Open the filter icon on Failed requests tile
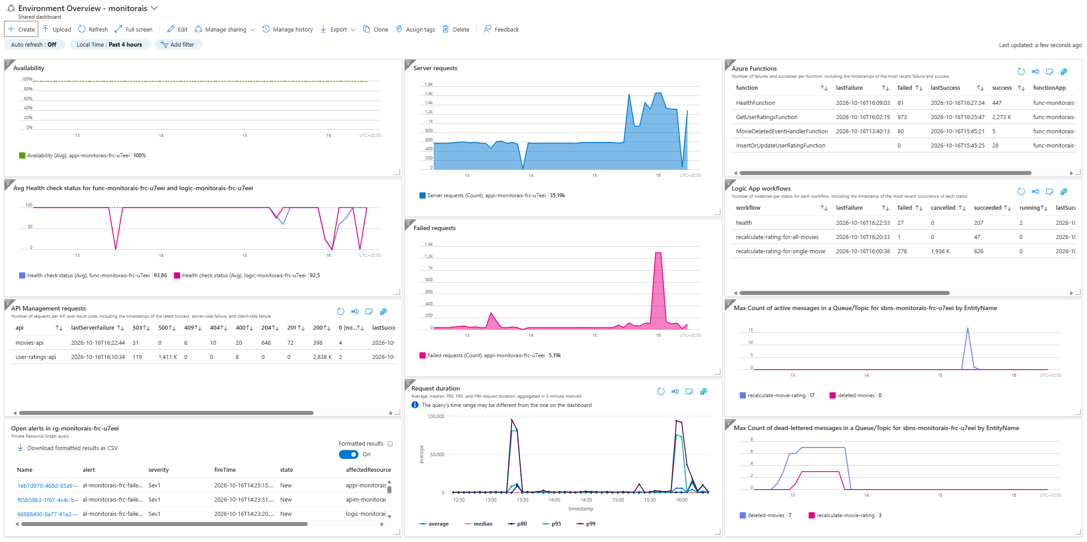Screen dimensions: 1087x542 point(408,223)
